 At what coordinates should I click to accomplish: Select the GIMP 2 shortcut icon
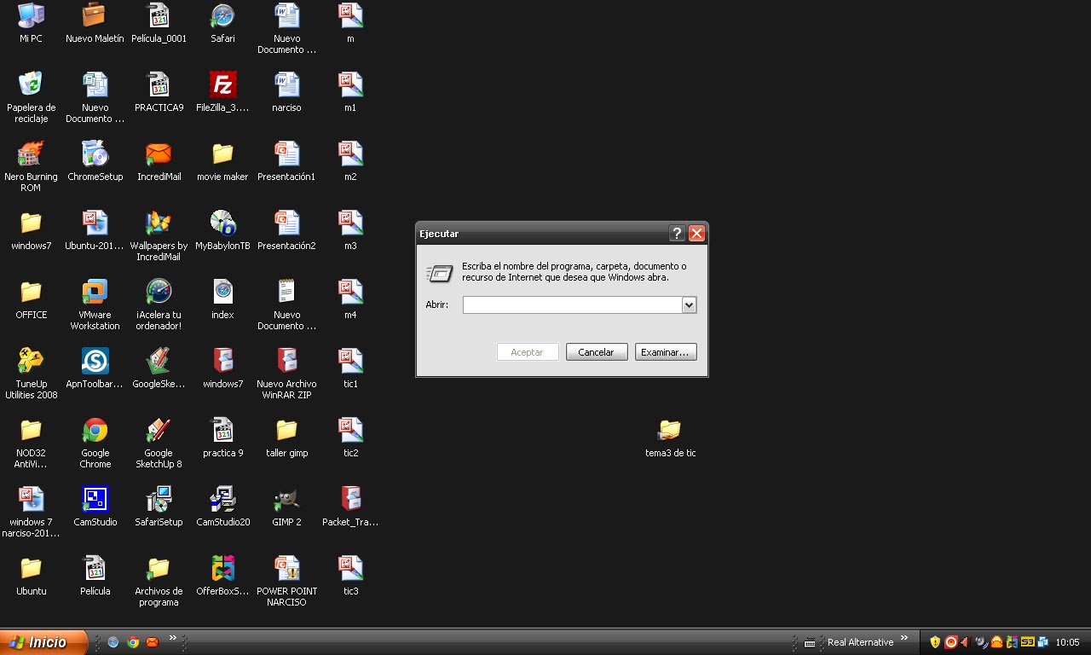click(286, 506)
